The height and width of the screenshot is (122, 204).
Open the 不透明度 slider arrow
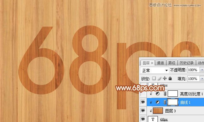point(202,70)
